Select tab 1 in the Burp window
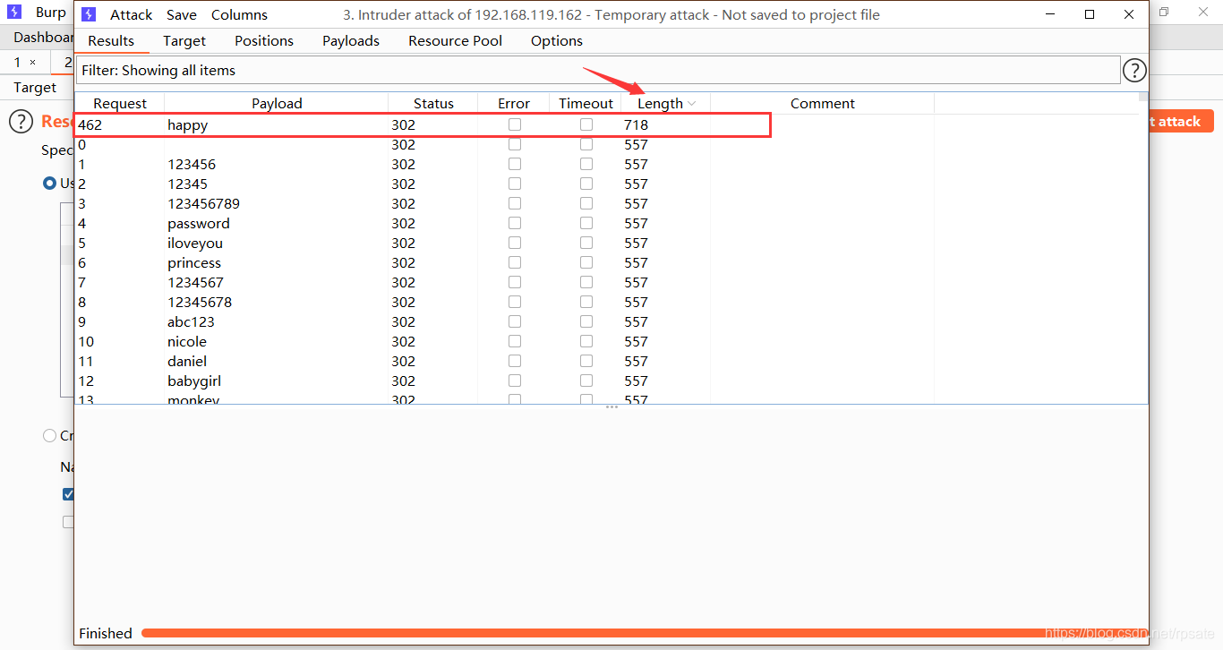1223x650 pixels. pos(17,62)
